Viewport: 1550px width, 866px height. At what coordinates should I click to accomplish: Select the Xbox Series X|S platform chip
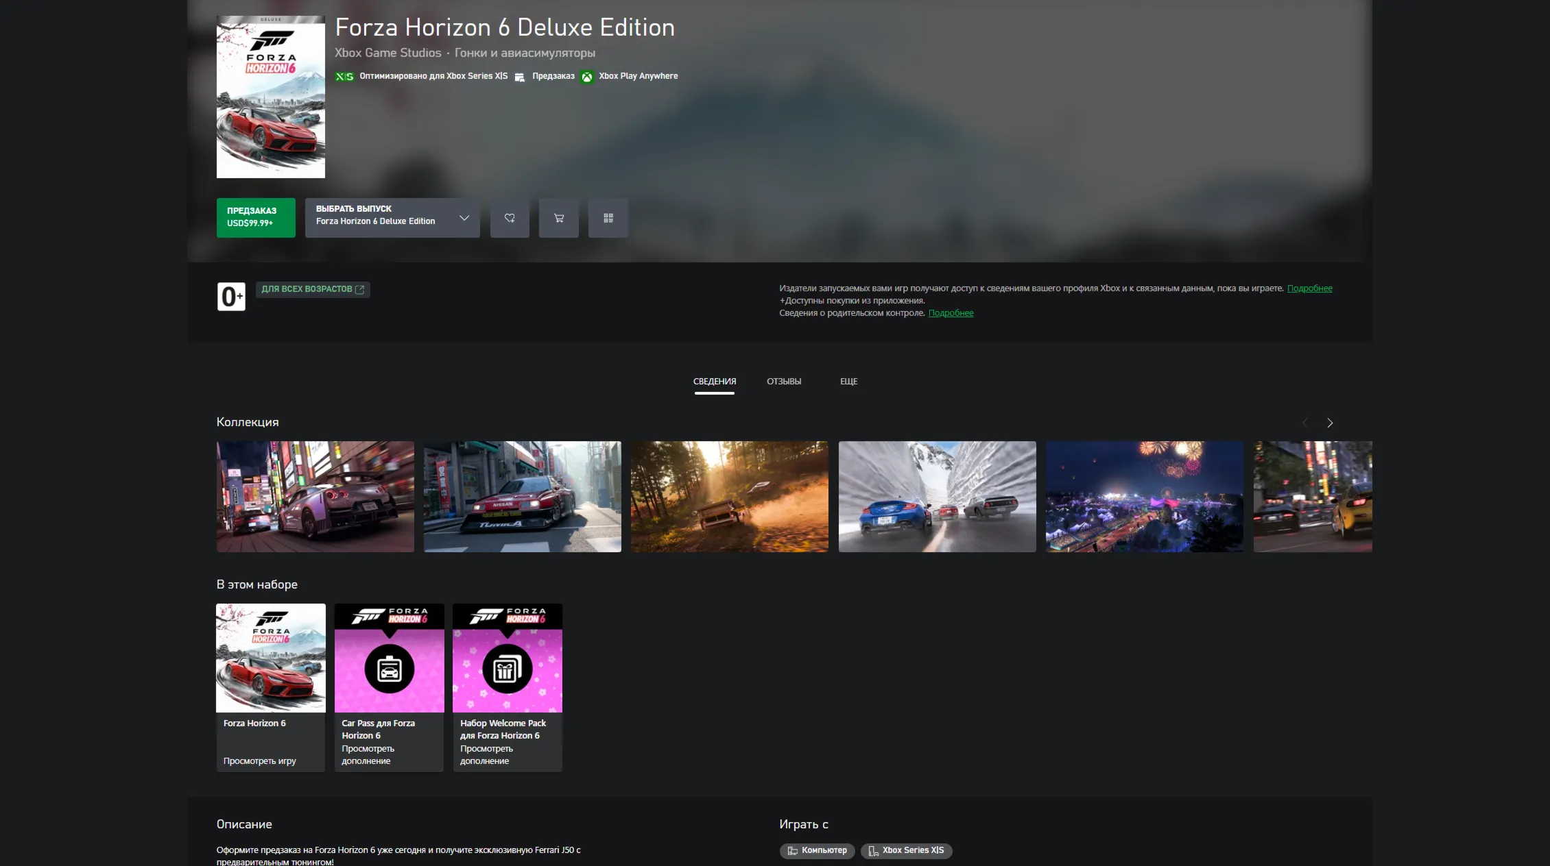pos(906,851)
